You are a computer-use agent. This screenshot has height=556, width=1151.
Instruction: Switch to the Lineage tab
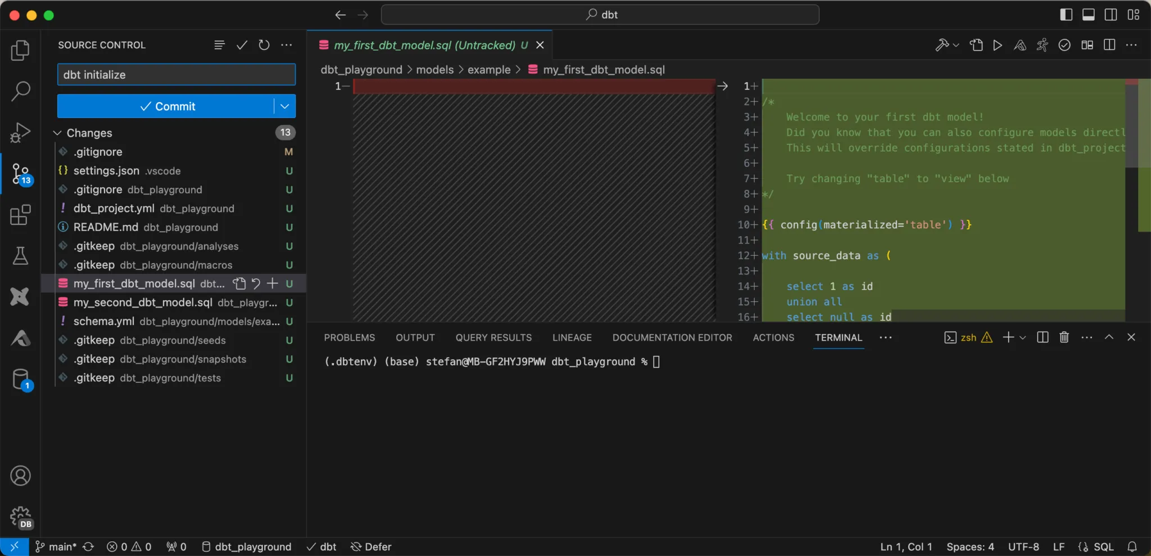(x=572, y=337)
